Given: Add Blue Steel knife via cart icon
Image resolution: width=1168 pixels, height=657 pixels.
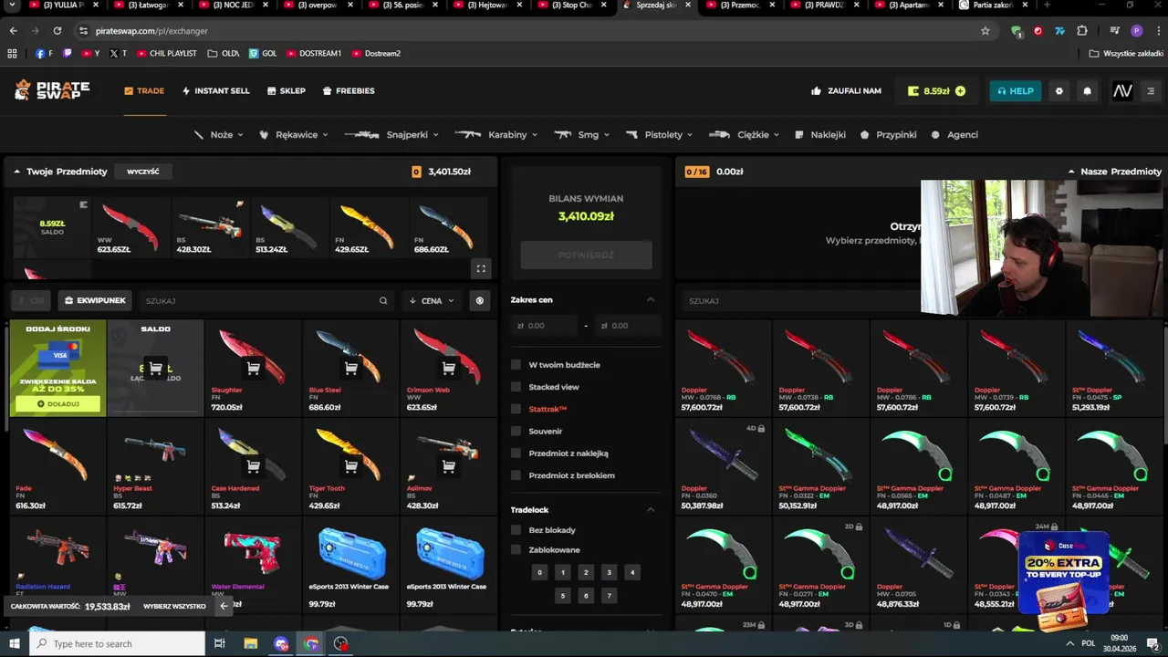Looking at the screenshot, I should 350,369.
